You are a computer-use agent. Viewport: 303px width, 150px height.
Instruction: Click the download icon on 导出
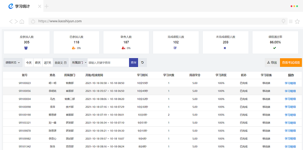tap(268, 63)
